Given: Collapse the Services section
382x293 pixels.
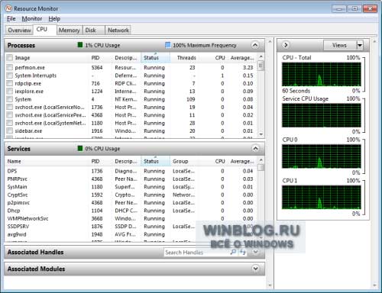Looking at the screenshot, I should 255,148.
